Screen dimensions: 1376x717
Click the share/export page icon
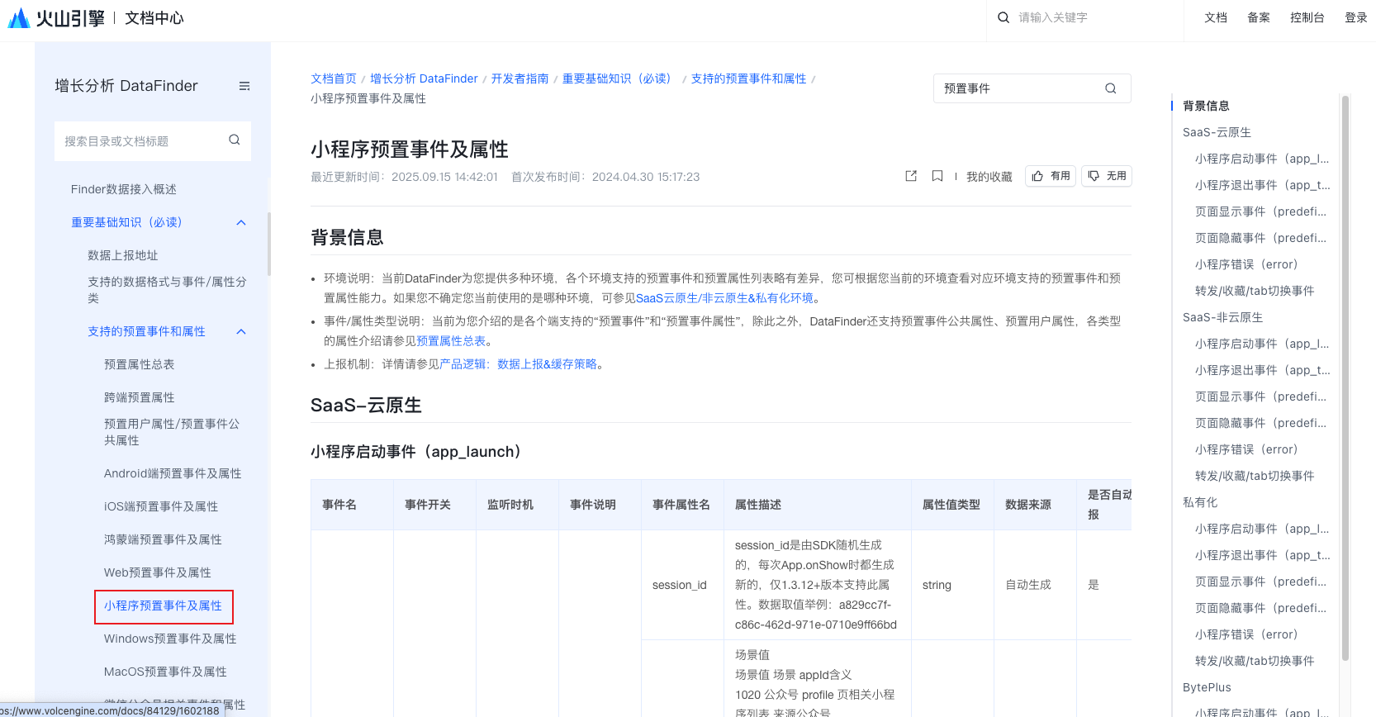(911, 176)
